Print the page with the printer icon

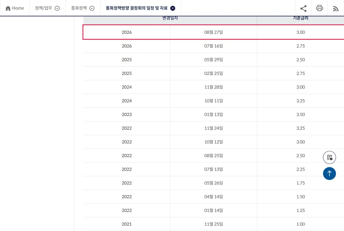pyautogui.click(x=319, y=8)
